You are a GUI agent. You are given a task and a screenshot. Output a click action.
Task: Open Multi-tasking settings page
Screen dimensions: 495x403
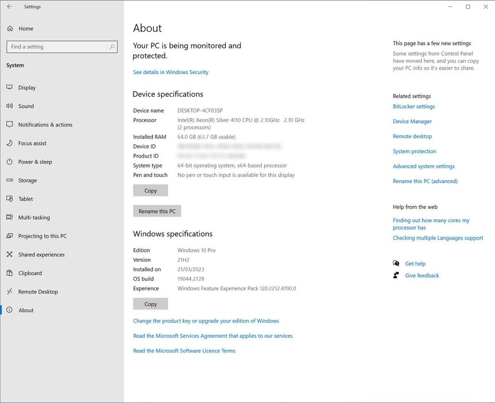coord(34,217)
